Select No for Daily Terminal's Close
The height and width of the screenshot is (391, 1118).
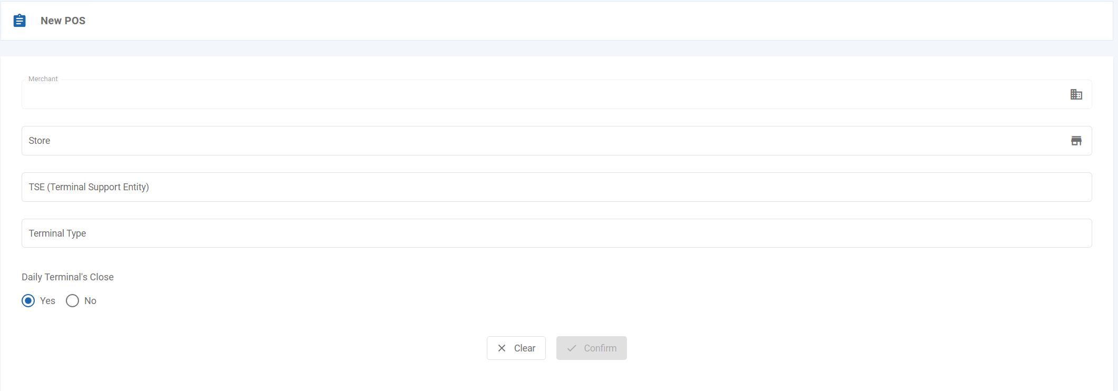tap(72, 300)
